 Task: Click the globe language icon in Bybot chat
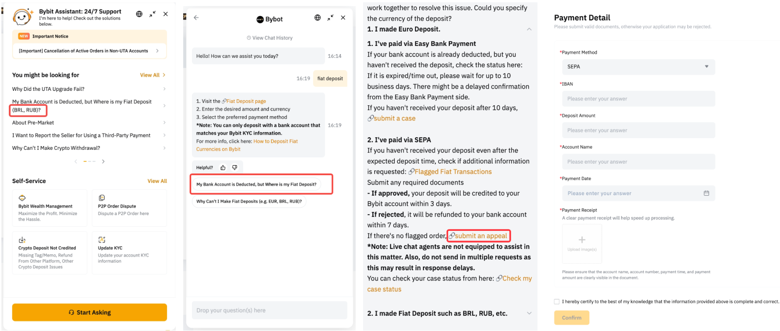tap(317, 18)
